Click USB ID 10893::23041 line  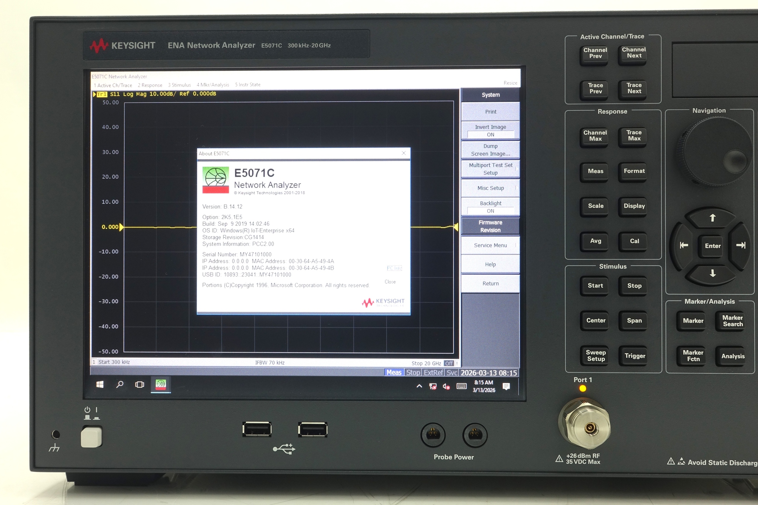tap(247, 275)
